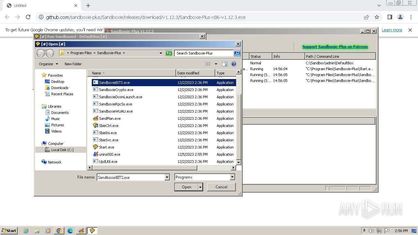Open Chrome from the taskbar
The image size is (418, 235).
[59, 231]
